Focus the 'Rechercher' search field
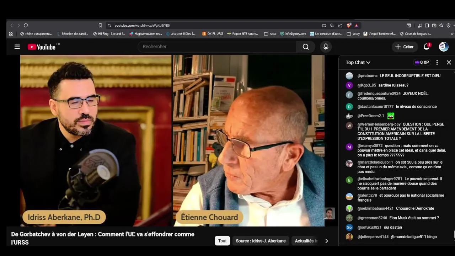Image resolution: width=455 pixels, height=256 pixels. point(217,47)
